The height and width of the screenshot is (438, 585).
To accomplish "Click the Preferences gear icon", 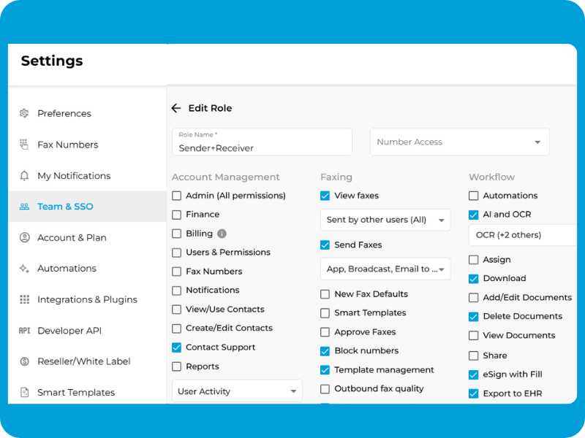I will tap(24, 113).
